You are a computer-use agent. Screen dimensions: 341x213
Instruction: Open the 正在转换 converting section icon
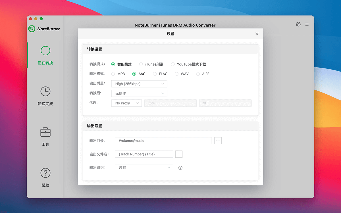coord(45,51)
